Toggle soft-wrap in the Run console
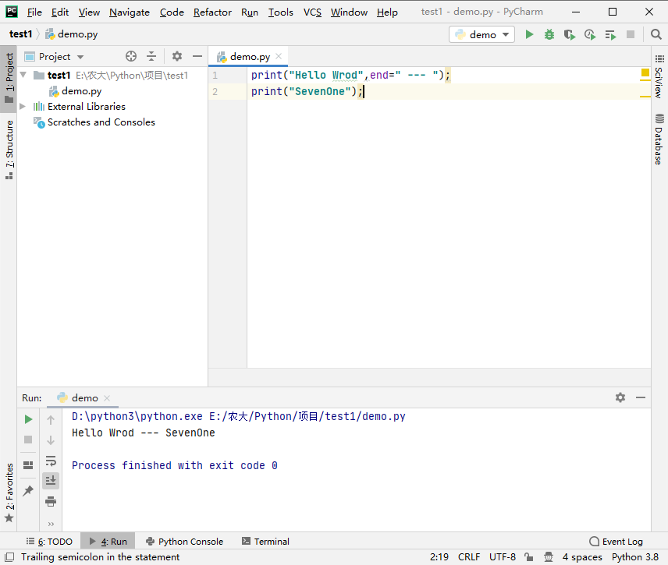Screen dimensions: 668x565 coord(51,461)
